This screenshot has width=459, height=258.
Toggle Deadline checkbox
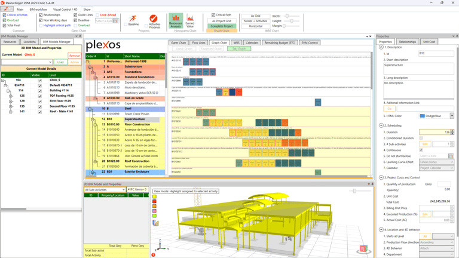click(75, 20)
